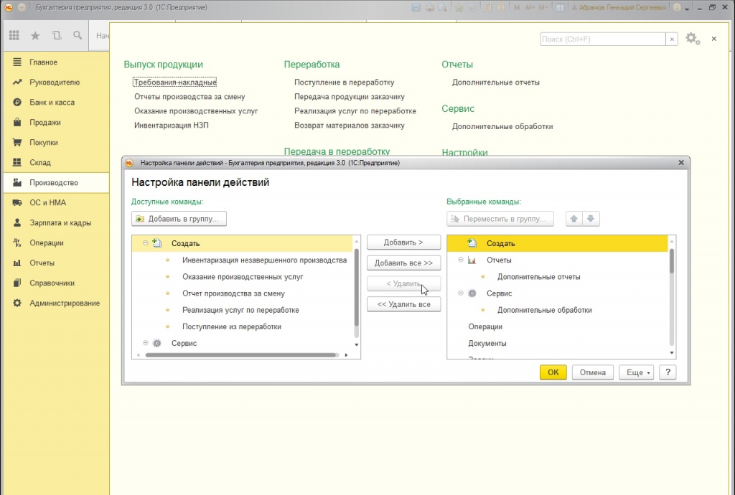The height and width of the screenshot is (495, 735).
Task: Click the panels layout icon in title bar
Action: pos(560,7)
